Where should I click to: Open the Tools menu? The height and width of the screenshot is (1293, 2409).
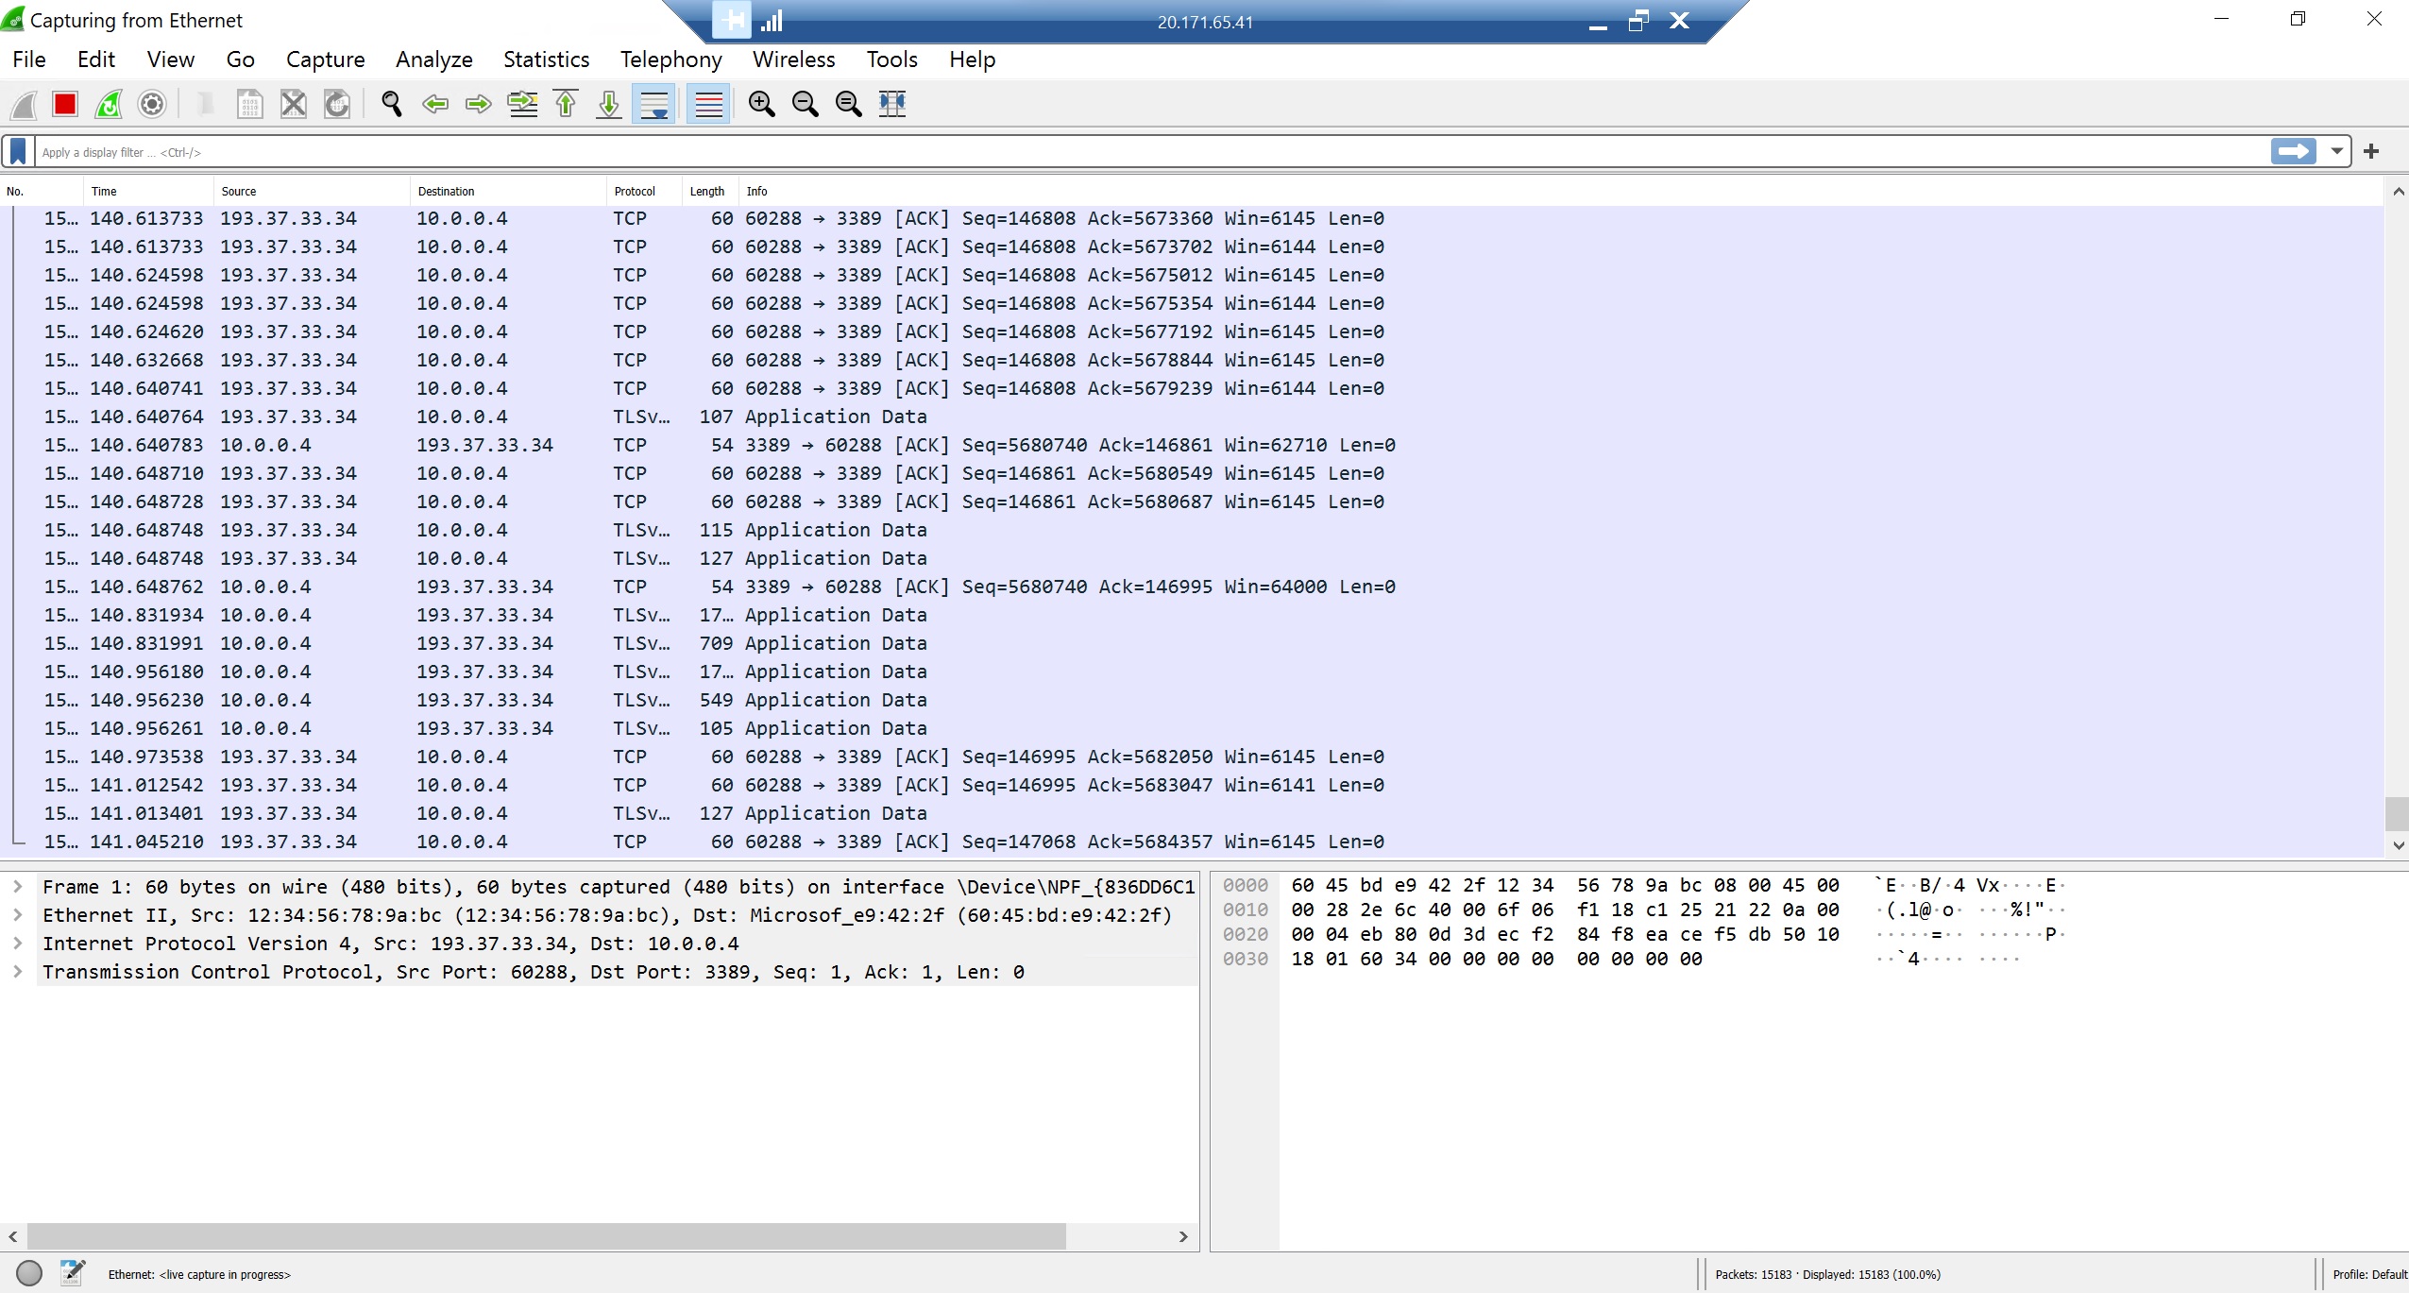tap(892, 60)
